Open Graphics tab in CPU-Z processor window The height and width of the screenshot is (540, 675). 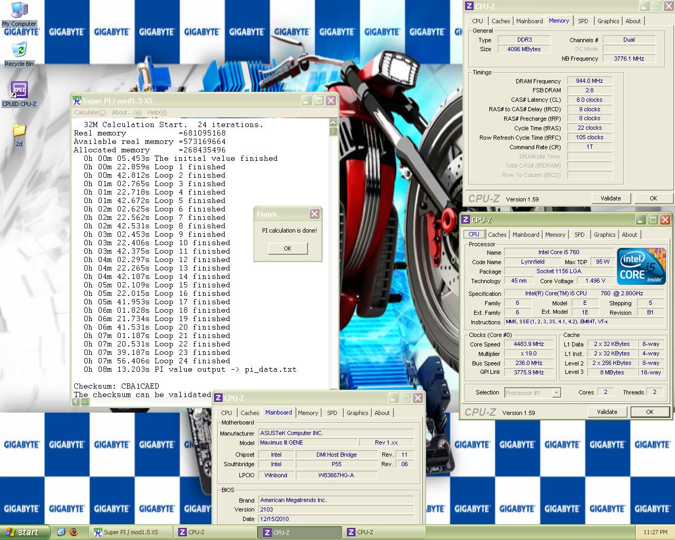604,235
